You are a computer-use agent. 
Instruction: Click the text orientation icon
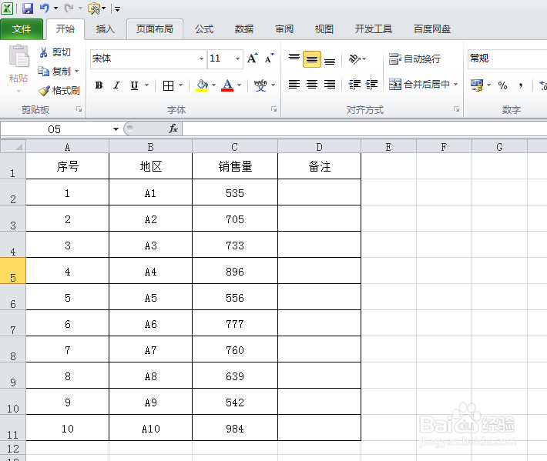(x=354, y=59)
